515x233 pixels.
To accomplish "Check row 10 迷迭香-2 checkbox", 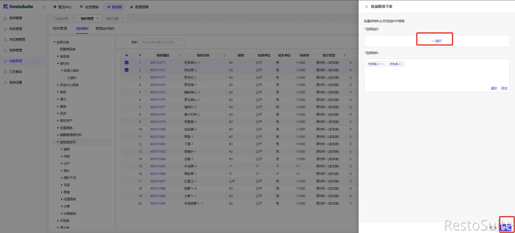I will pos(127,129).
